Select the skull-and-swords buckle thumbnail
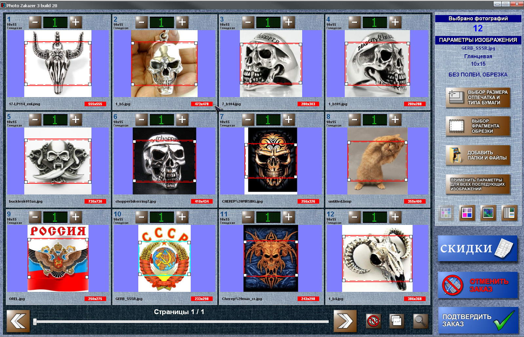 click(58, 161)
